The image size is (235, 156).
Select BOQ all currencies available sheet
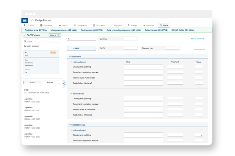click(x=37, y=91)
